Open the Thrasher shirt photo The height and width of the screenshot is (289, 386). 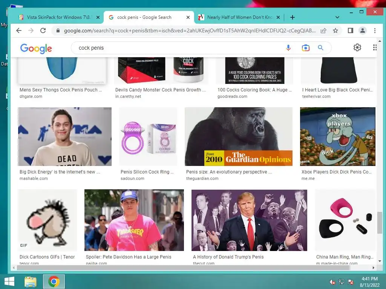click(134, 220)
